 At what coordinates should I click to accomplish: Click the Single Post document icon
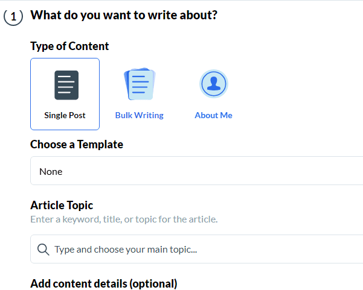66,85
